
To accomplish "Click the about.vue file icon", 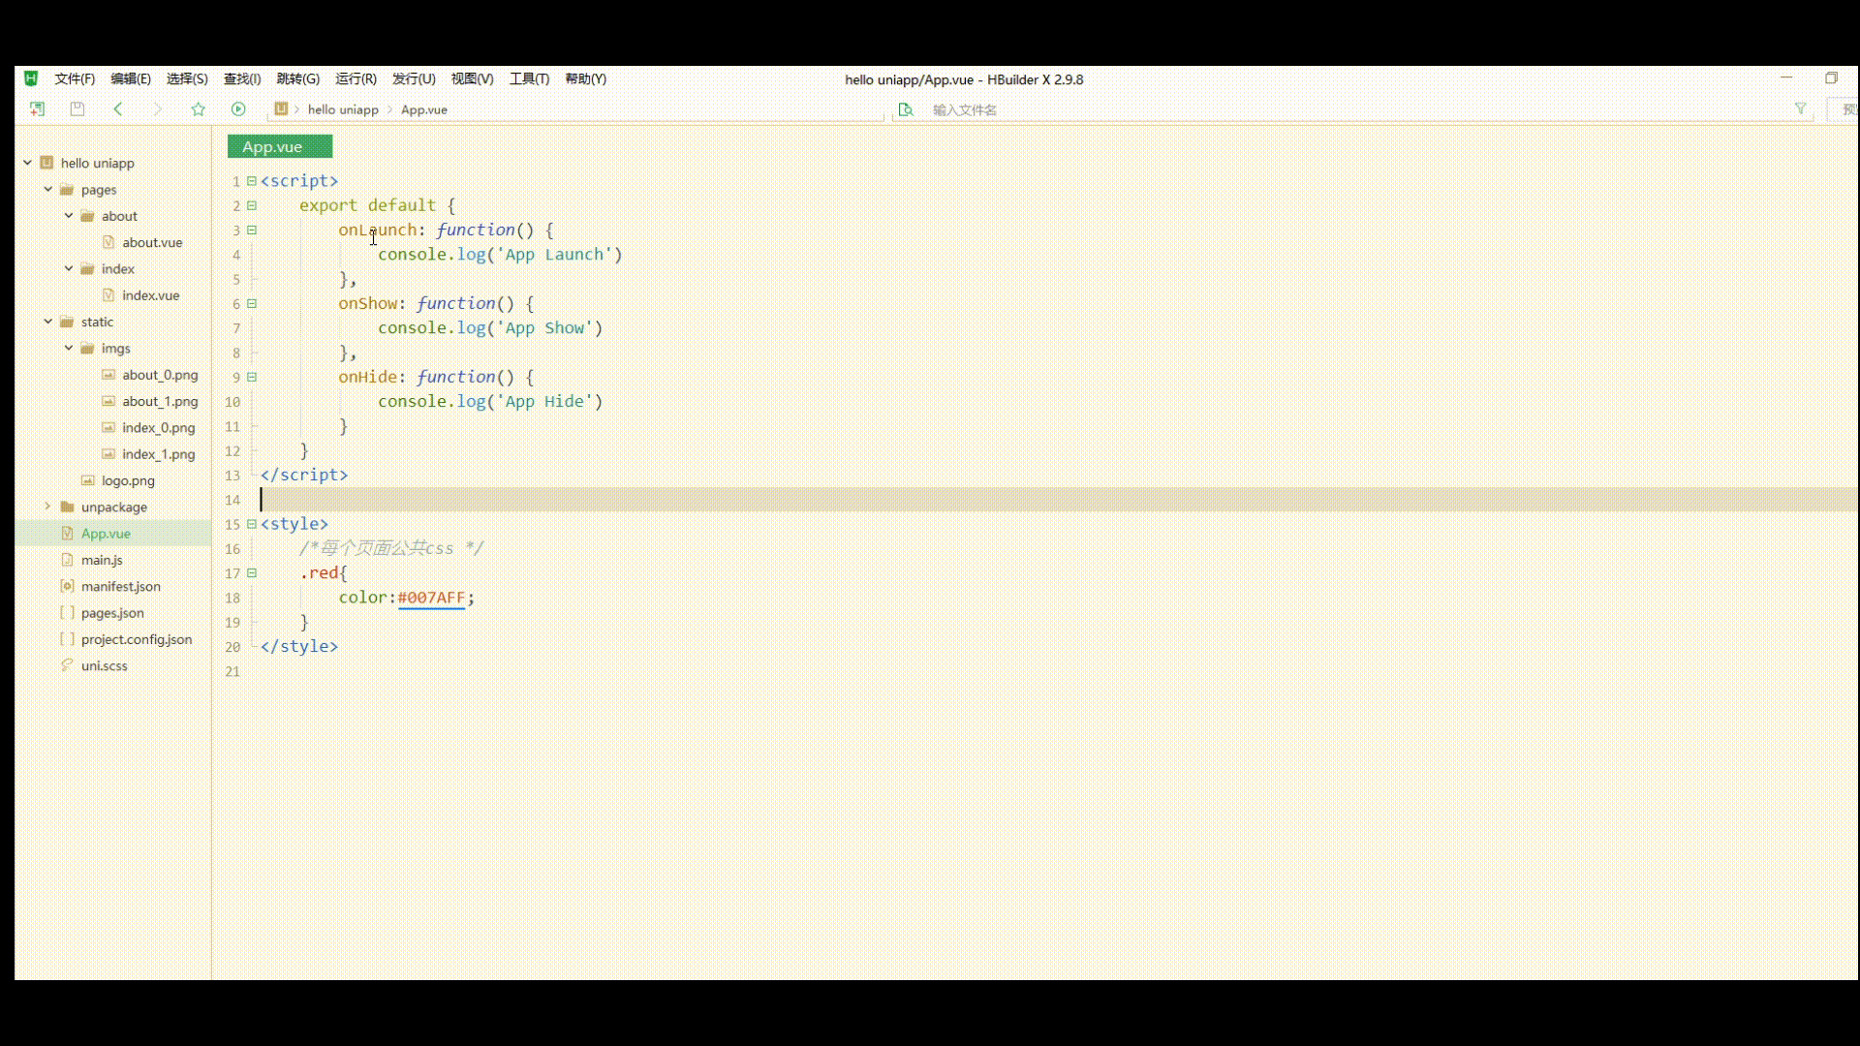I will [108, 242].
